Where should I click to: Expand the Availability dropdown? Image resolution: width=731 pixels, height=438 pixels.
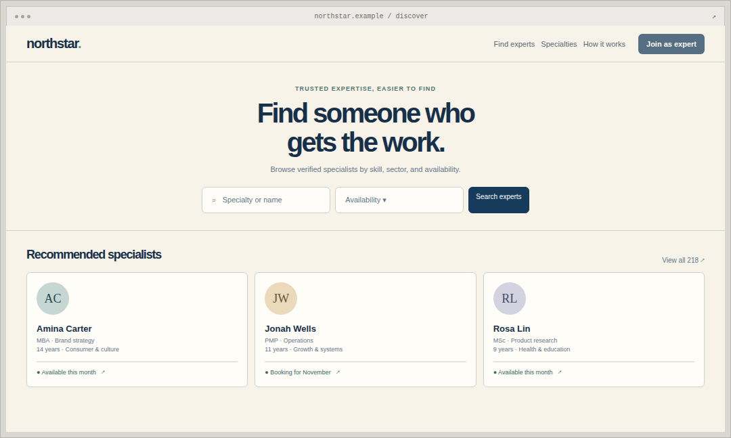coord(399,200)
